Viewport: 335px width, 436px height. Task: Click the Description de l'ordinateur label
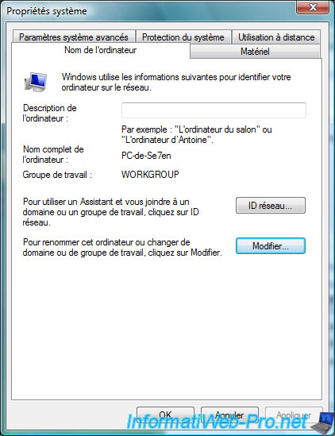pyautogui.click(x=49, y=113)
